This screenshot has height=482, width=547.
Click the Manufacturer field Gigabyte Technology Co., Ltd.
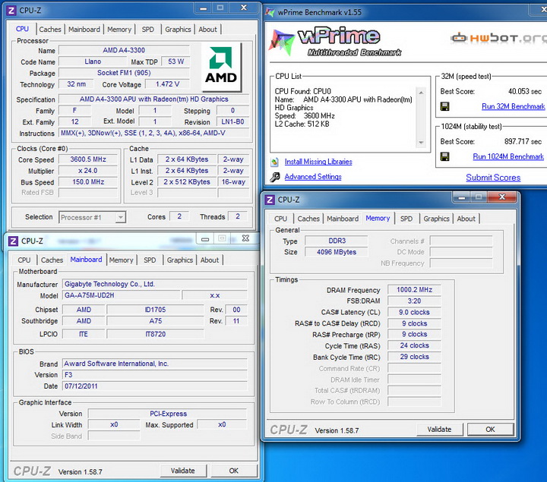tap(155, 284)
